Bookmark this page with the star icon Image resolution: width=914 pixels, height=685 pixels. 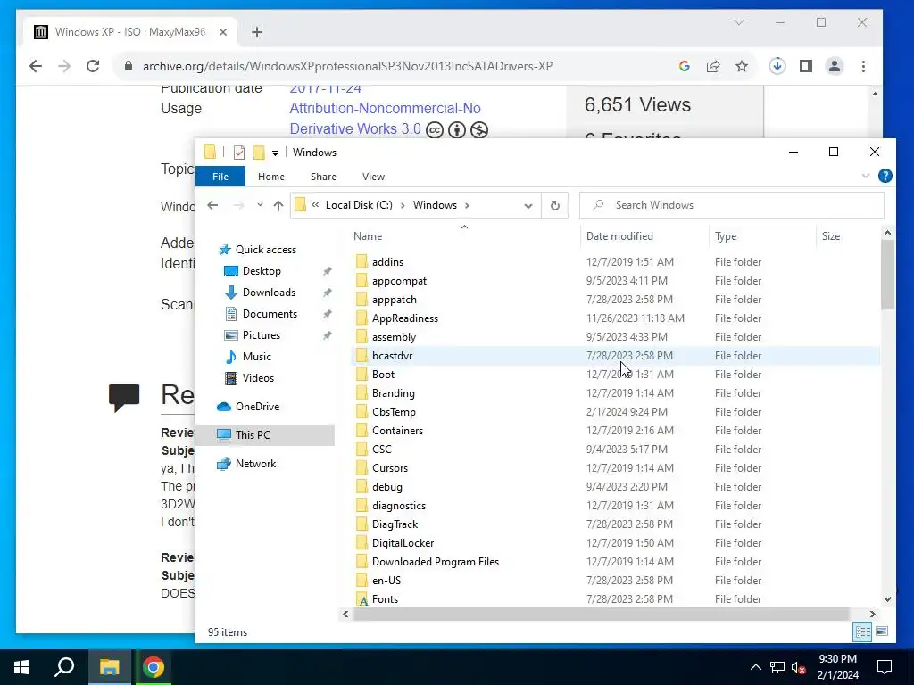click(742, 66)
